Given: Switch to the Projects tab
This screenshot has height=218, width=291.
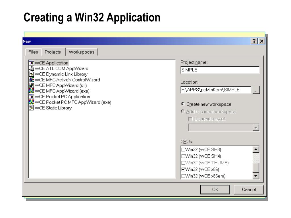Looking at the screenshot, I should 53,52.
